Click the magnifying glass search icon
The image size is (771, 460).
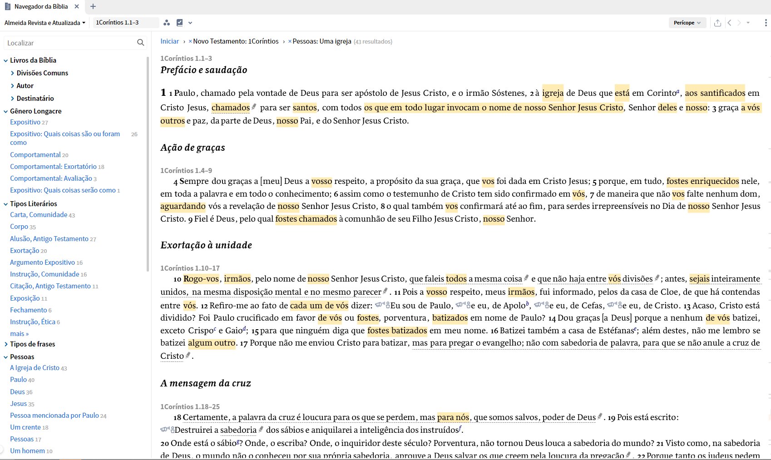click(141, 43)
